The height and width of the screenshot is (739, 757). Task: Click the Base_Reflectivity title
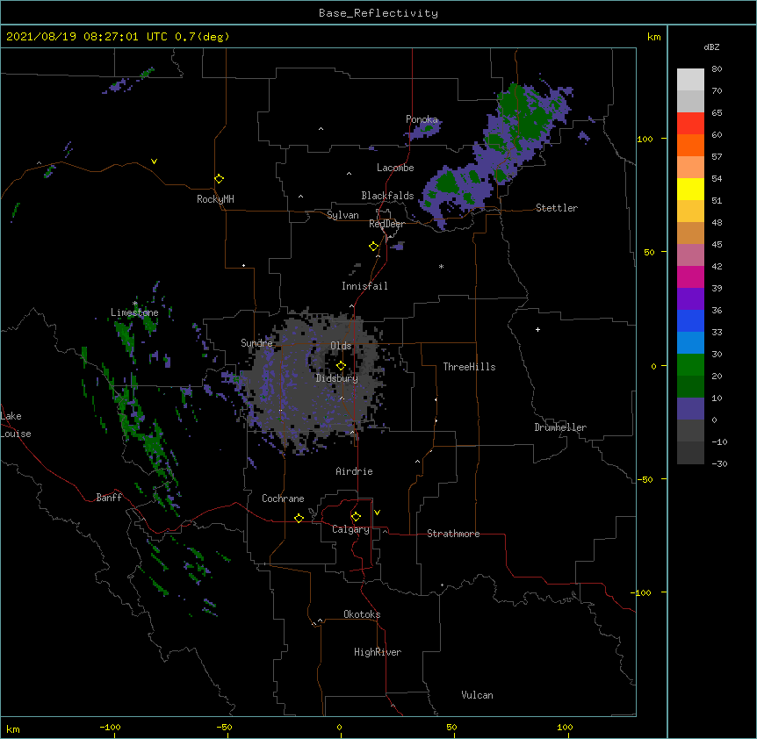click(378, 13)
